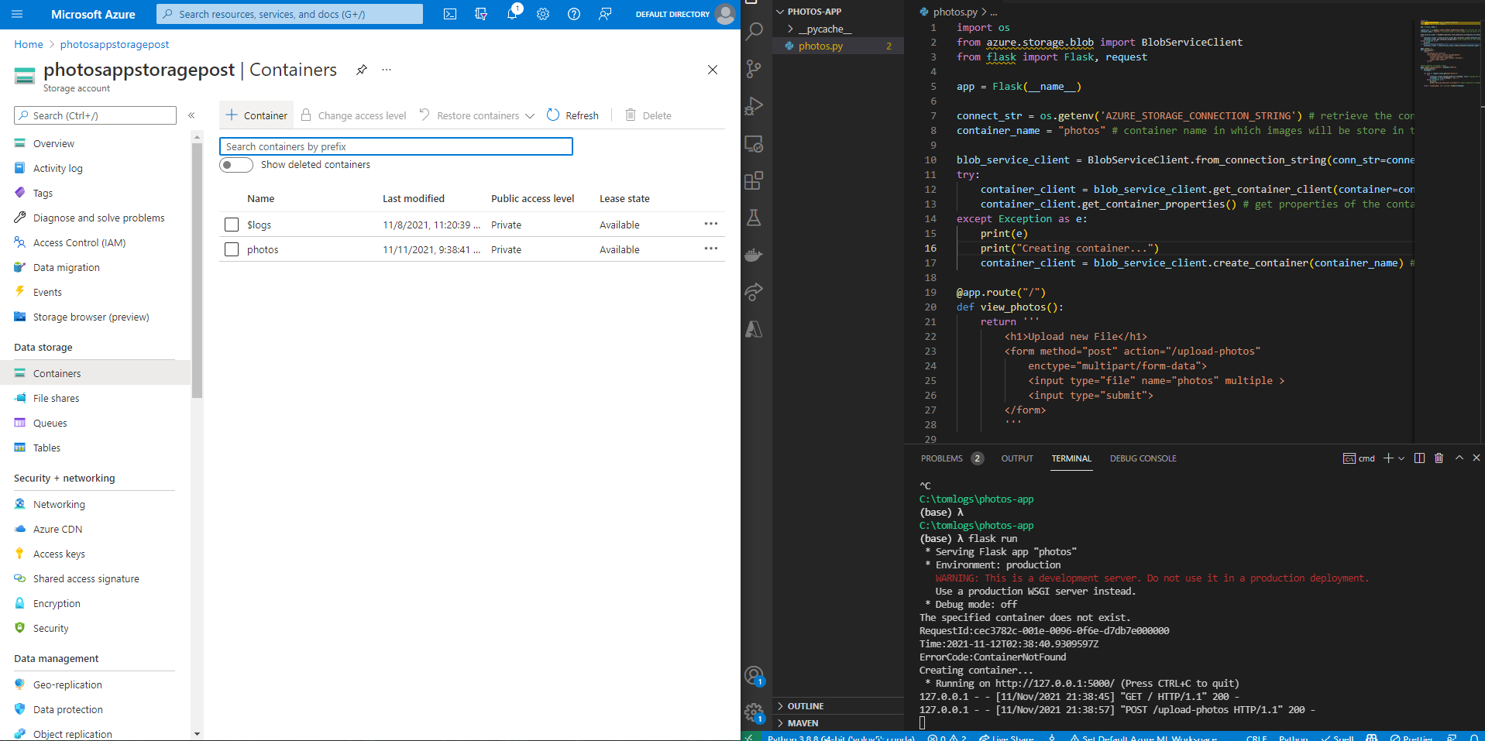Open VS Code Search view
Screen dimensions: 1485x741
point(754,32)
